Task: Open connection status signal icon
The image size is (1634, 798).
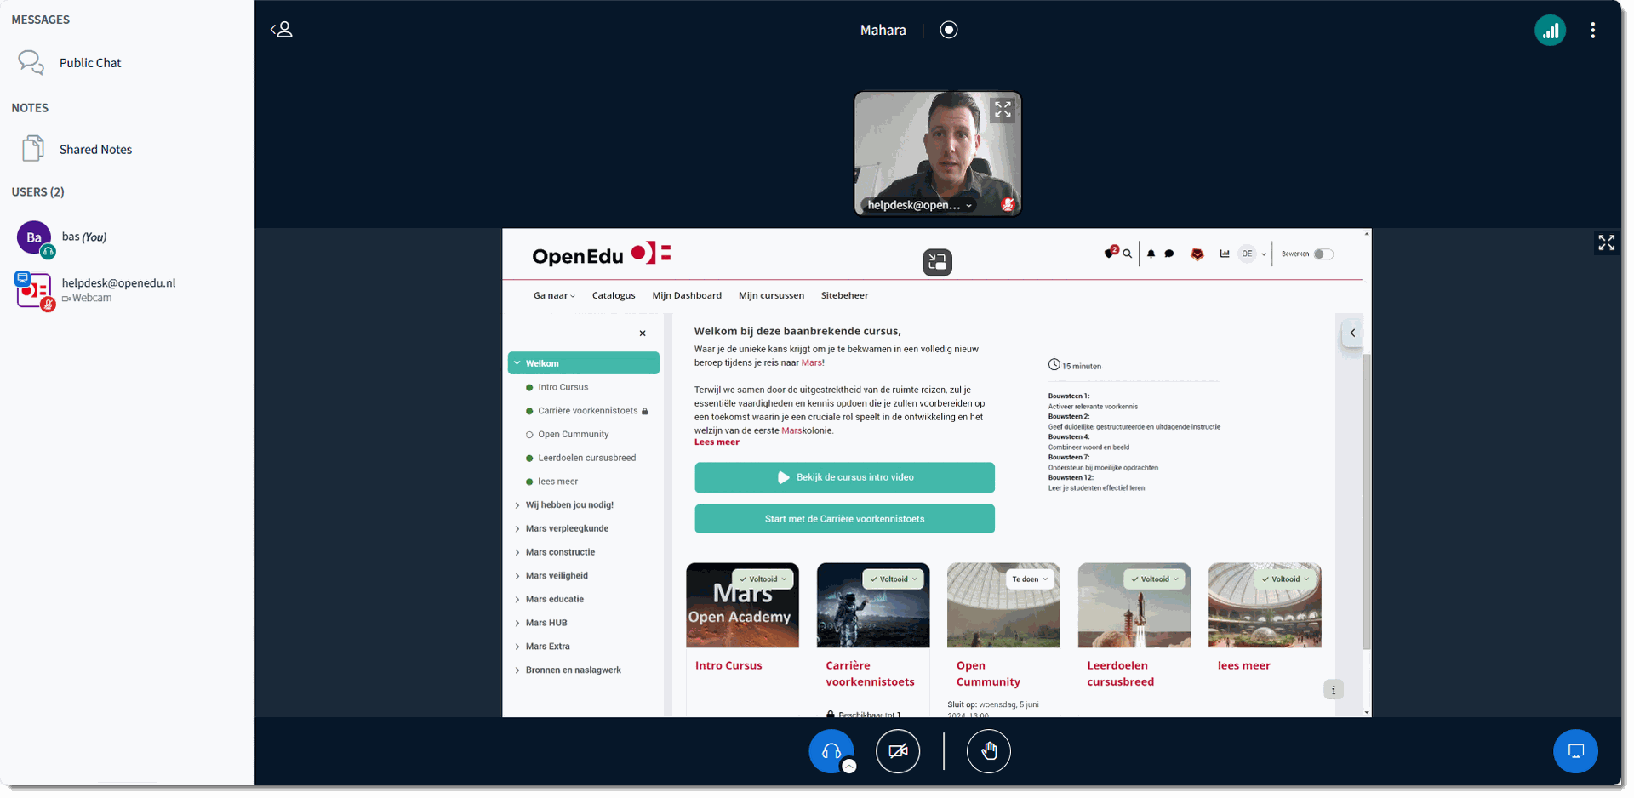Action: click(1550, 31)
